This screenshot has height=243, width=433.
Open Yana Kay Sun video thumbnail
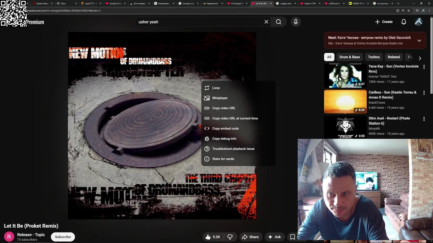point(345,76)
